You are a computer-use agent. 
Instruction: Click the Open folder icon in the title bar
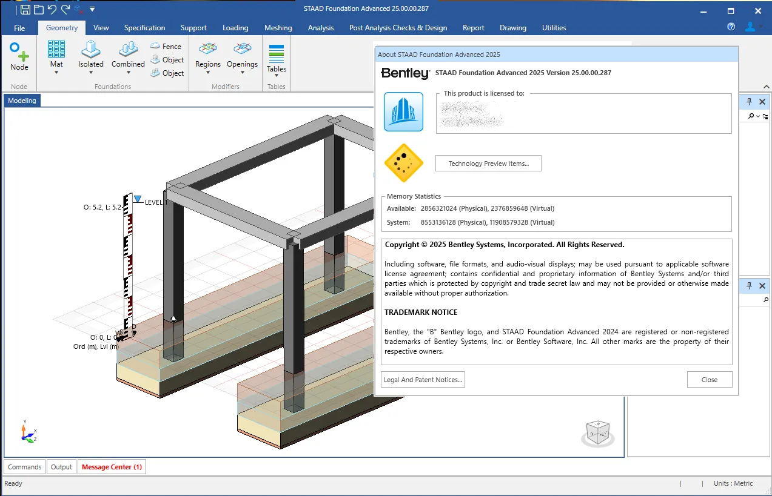click(39, 10)
